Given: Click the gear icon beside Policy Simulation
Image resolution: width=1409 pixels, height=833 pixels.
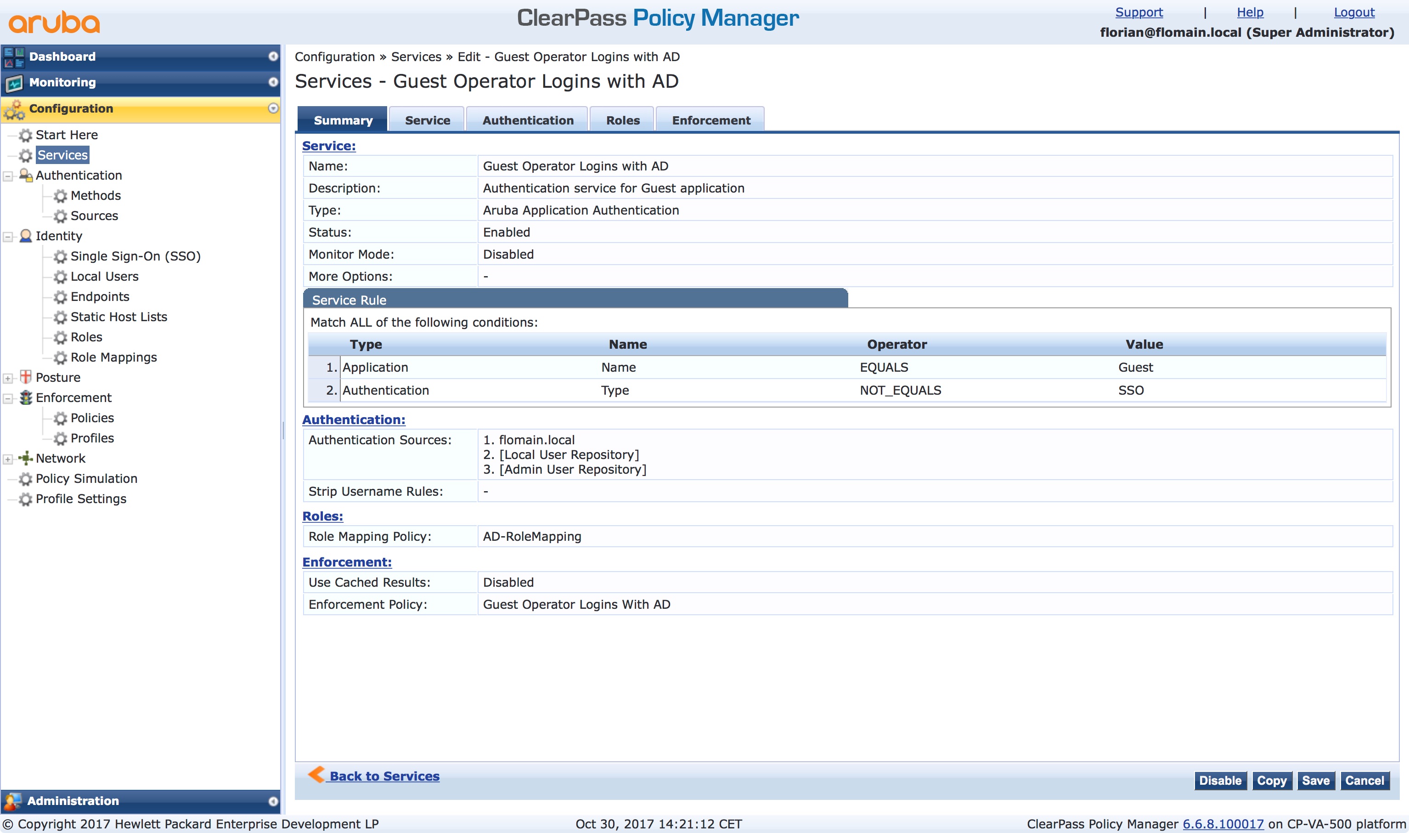Looking at the screenshot, I should [x=25, y=479].
